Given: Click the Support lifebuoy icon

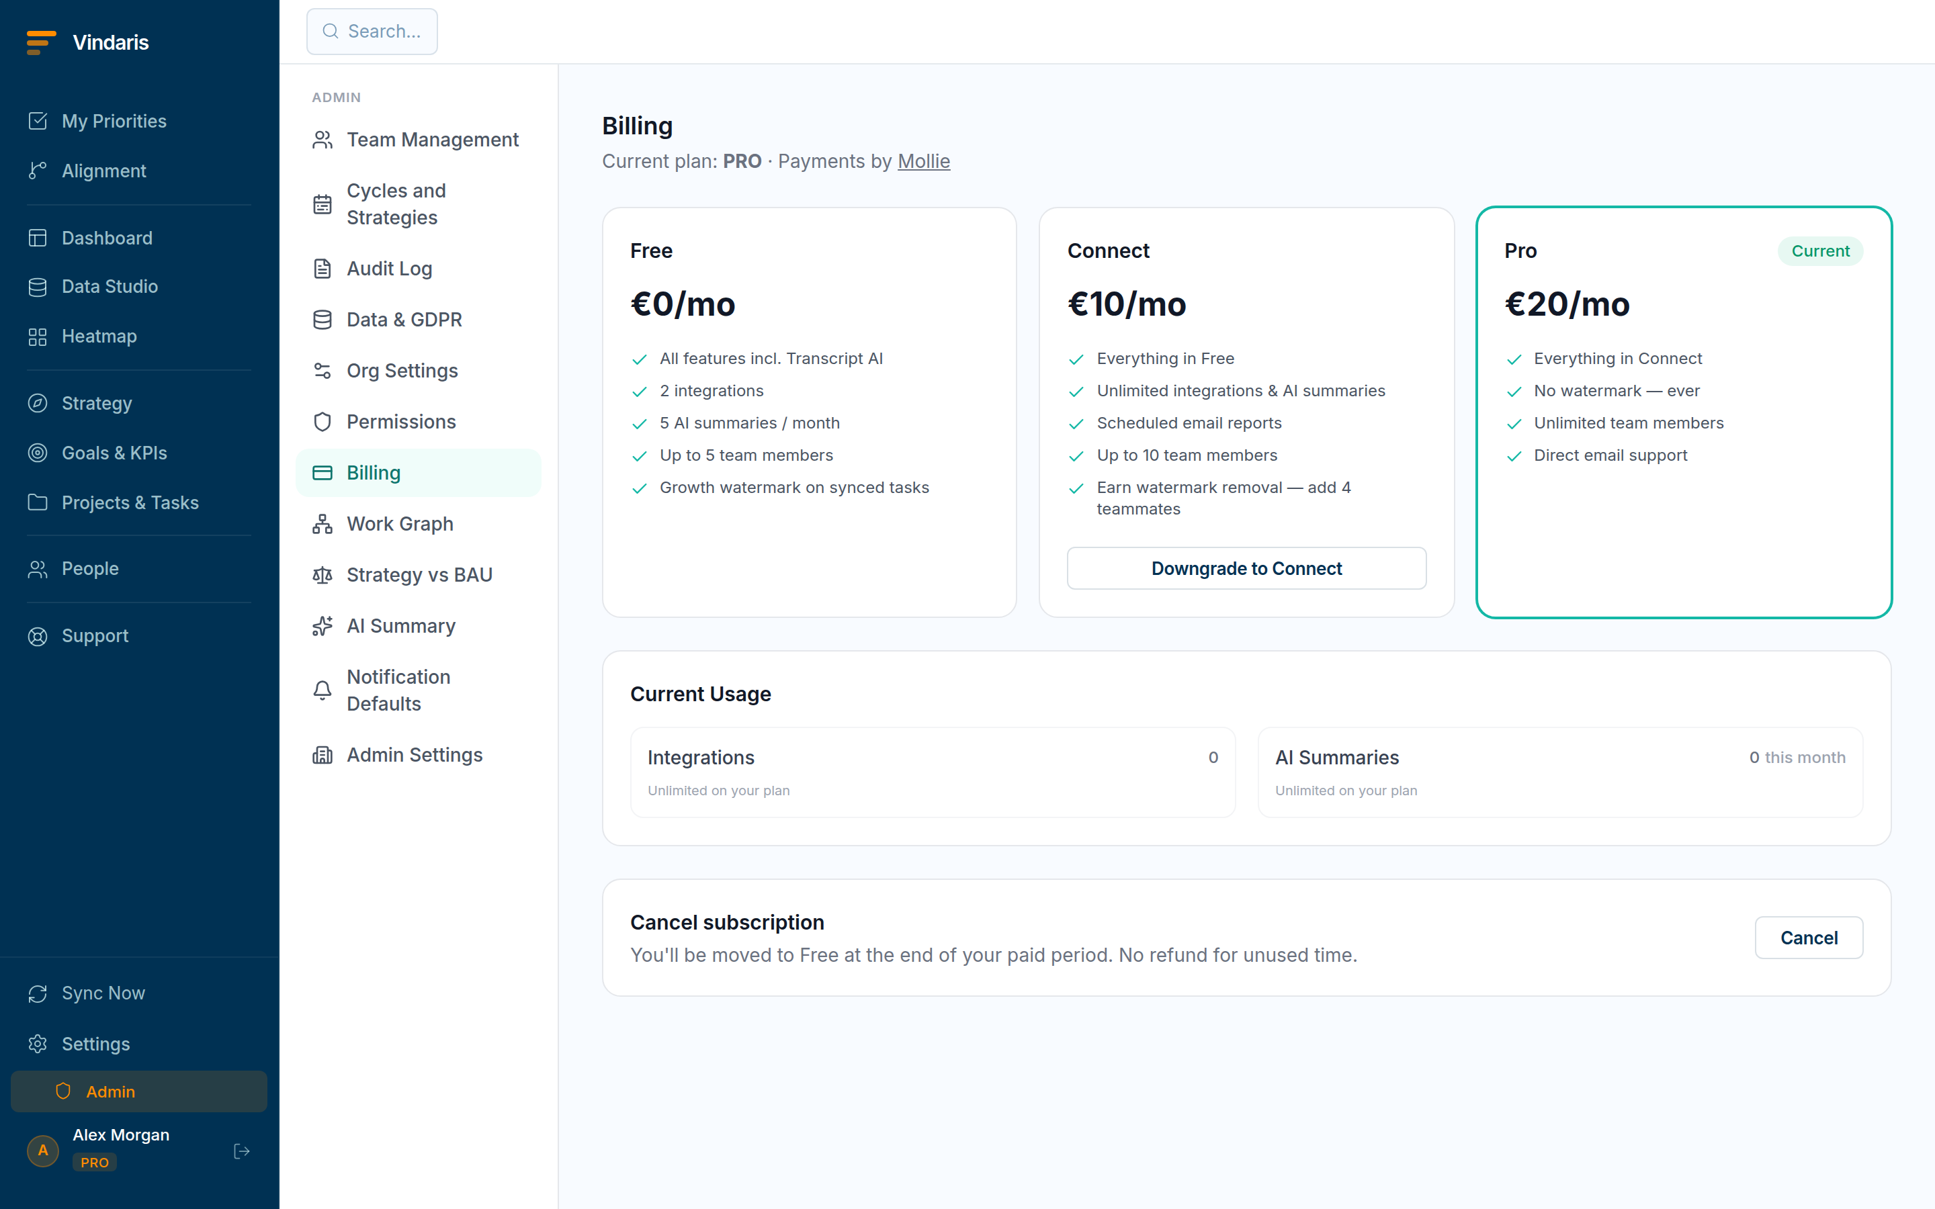Looking at the screenshot, I should click(38, 635).
